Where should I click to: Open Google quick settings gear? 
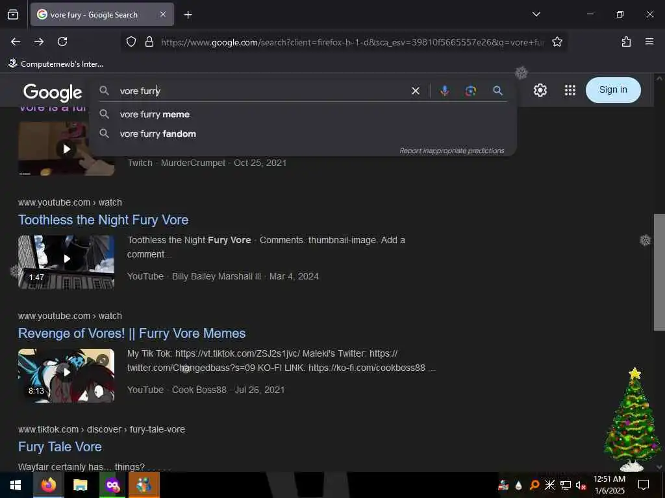[x=540, y=90]
